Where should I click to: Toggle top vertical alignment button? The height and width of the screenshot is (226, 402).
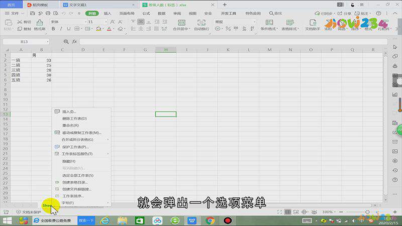(133, 22)
